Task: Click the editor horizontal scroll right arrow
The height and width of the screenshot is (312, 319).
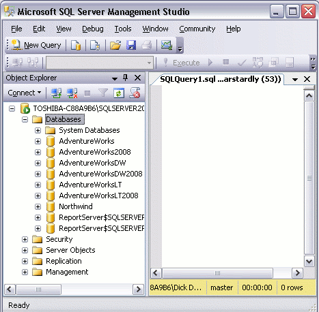Action: tap(297, 272)
